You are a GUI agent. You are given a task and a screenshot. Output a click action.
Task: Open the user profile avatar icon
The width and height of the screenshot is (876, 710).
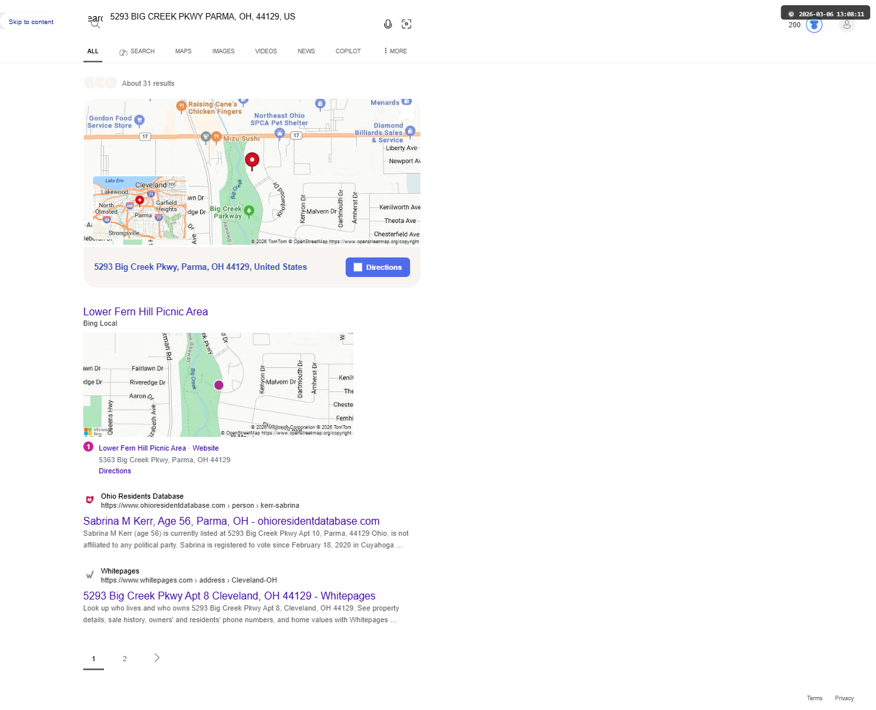(x=846, y=25)
